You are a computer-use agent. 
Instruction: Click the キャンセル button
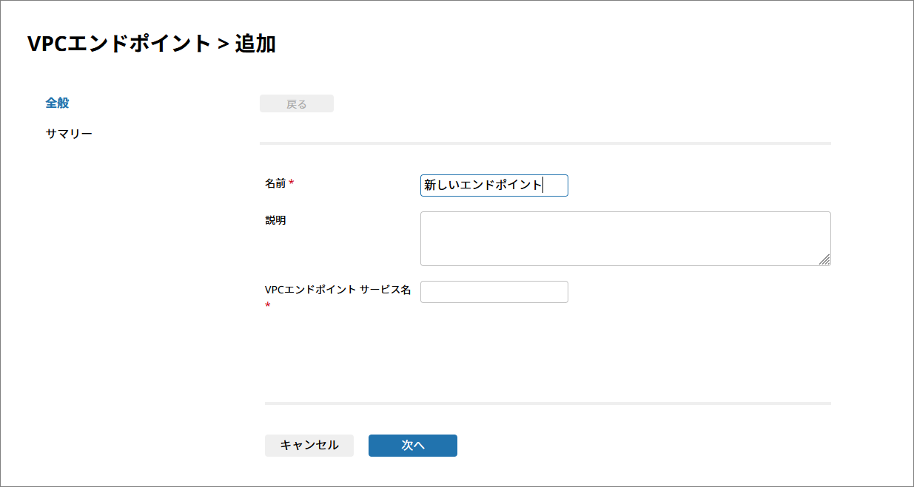coord(309,445)
